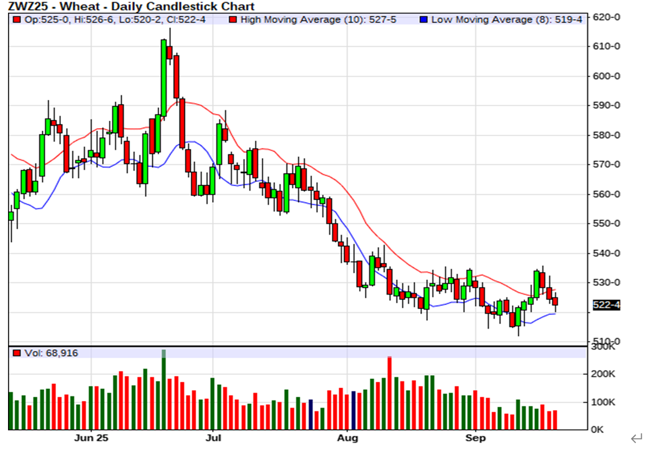This screenshot has height=449, width=655.
Task: Click the 620-0 price axis label
Action: 607,17
